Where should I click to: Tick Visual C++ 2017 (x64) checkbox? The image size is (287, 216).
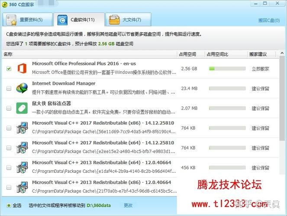tap(9, 148)
